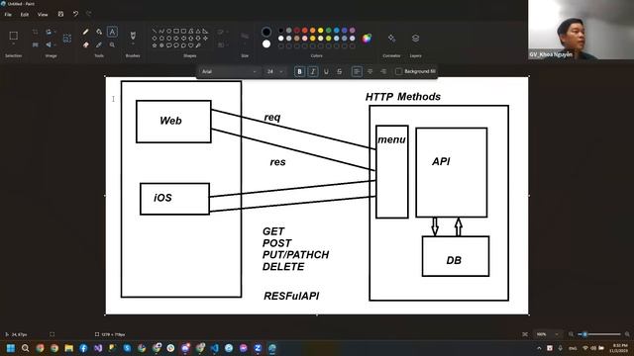
Task: Click the Redo arrow
Action: point(89,14)
